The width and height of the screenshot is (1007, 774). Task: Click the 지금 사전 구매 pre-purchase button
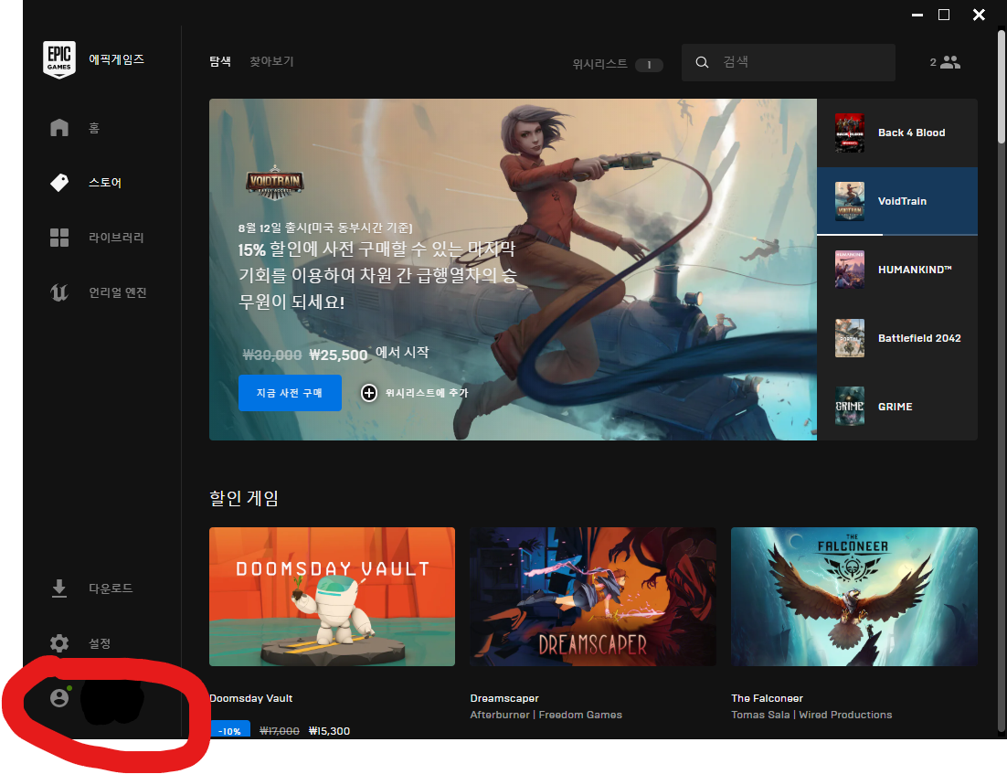coord(290,392)
